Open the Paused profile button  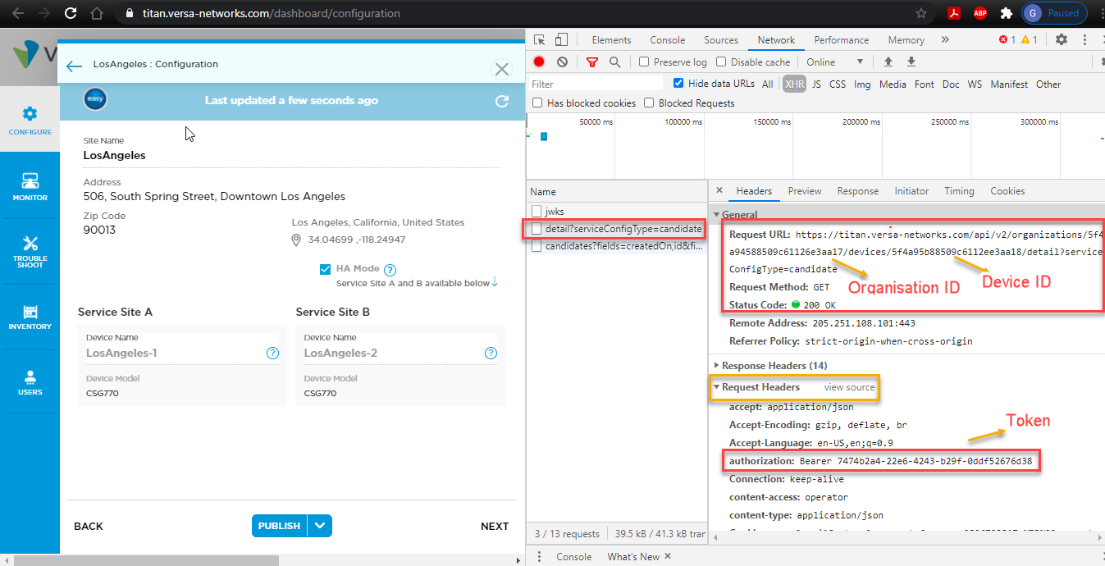coord(1054,13)
